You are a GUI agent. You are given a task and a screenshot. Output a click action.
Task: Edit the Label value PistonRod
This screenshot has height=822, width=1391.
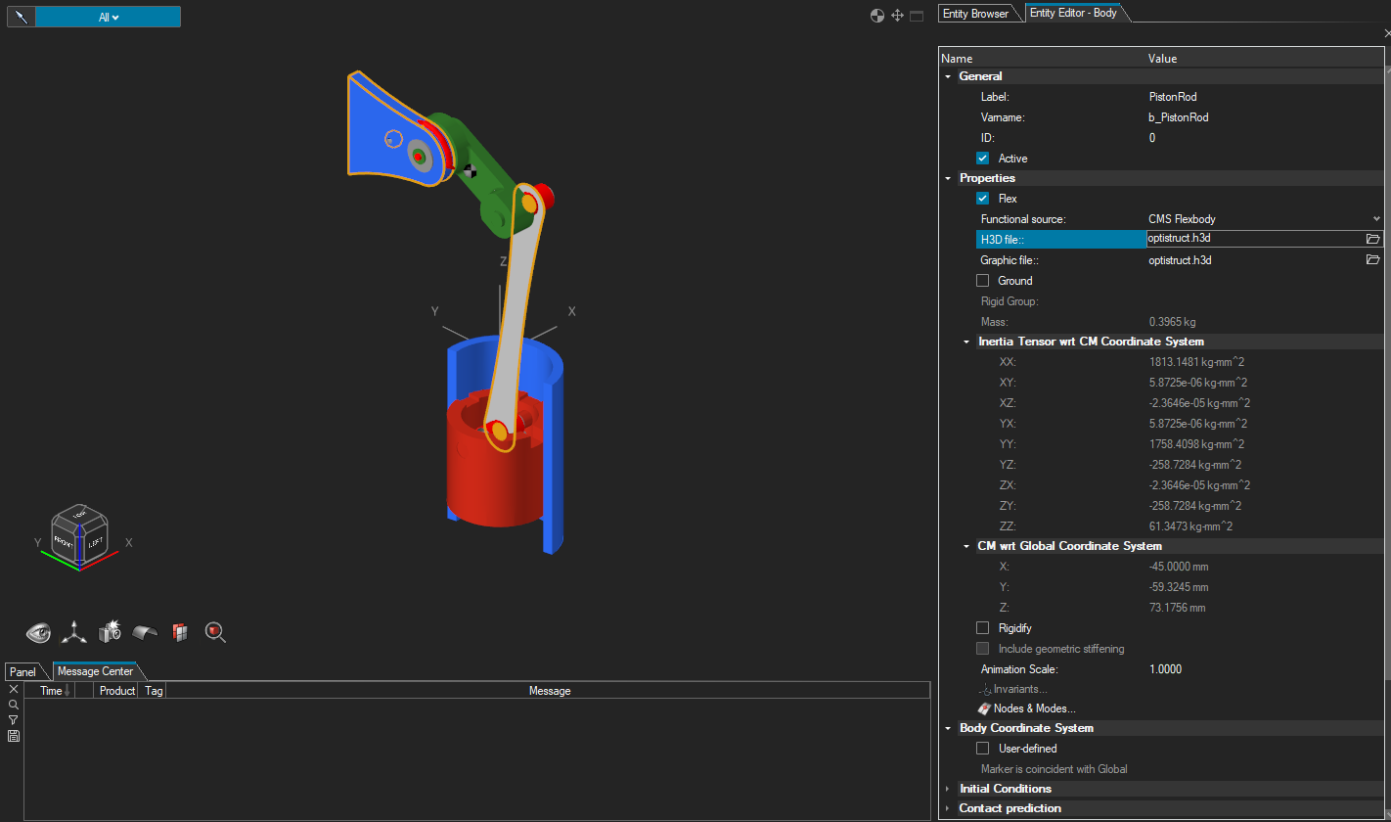click(x=1173, y=97)
